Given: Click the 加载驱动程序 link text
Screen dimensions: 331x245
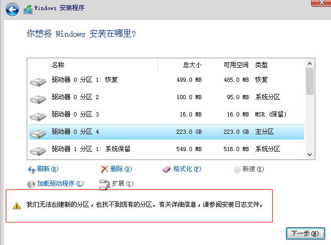Looking at the screenshot, I should pos(60,184).
